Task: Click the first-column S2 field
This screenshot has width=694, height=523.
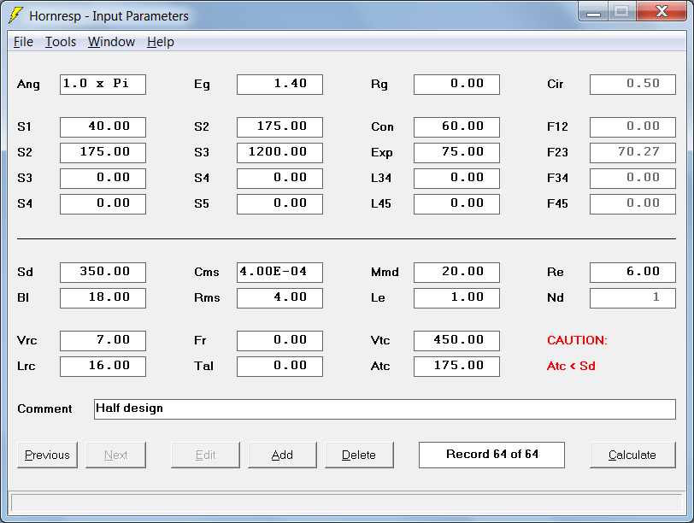Action: (x=103, y=153)
